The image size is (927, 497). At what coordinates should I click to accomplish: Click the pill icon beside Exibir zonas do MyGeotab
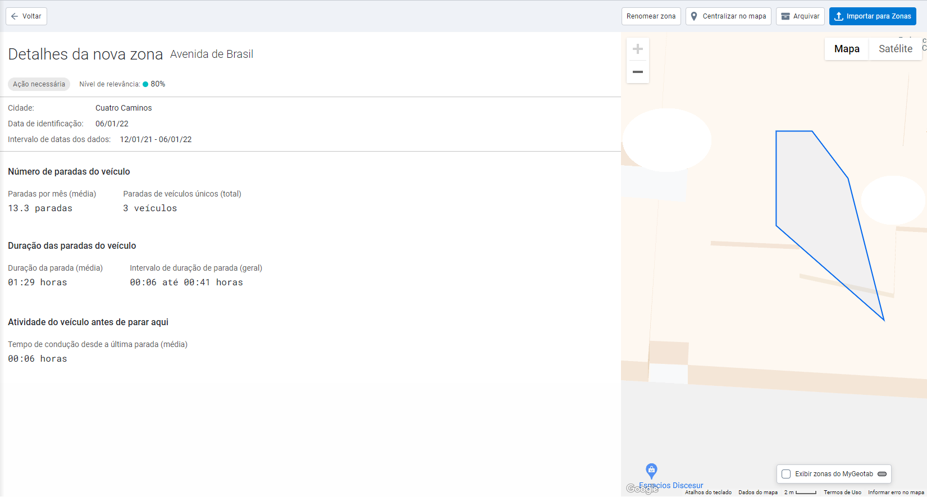882,474
